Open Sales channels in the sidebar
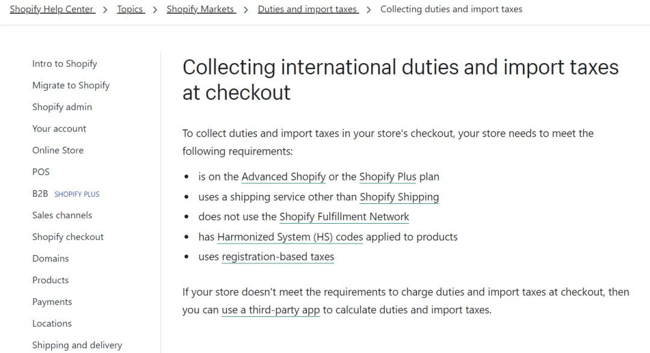The image size is (650, 353). [x=62, y=215]
